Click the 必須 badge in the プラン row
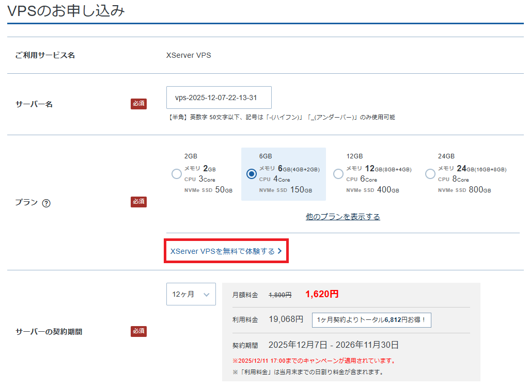Screen dimensions: 529x388 click(x=138, y=202)
